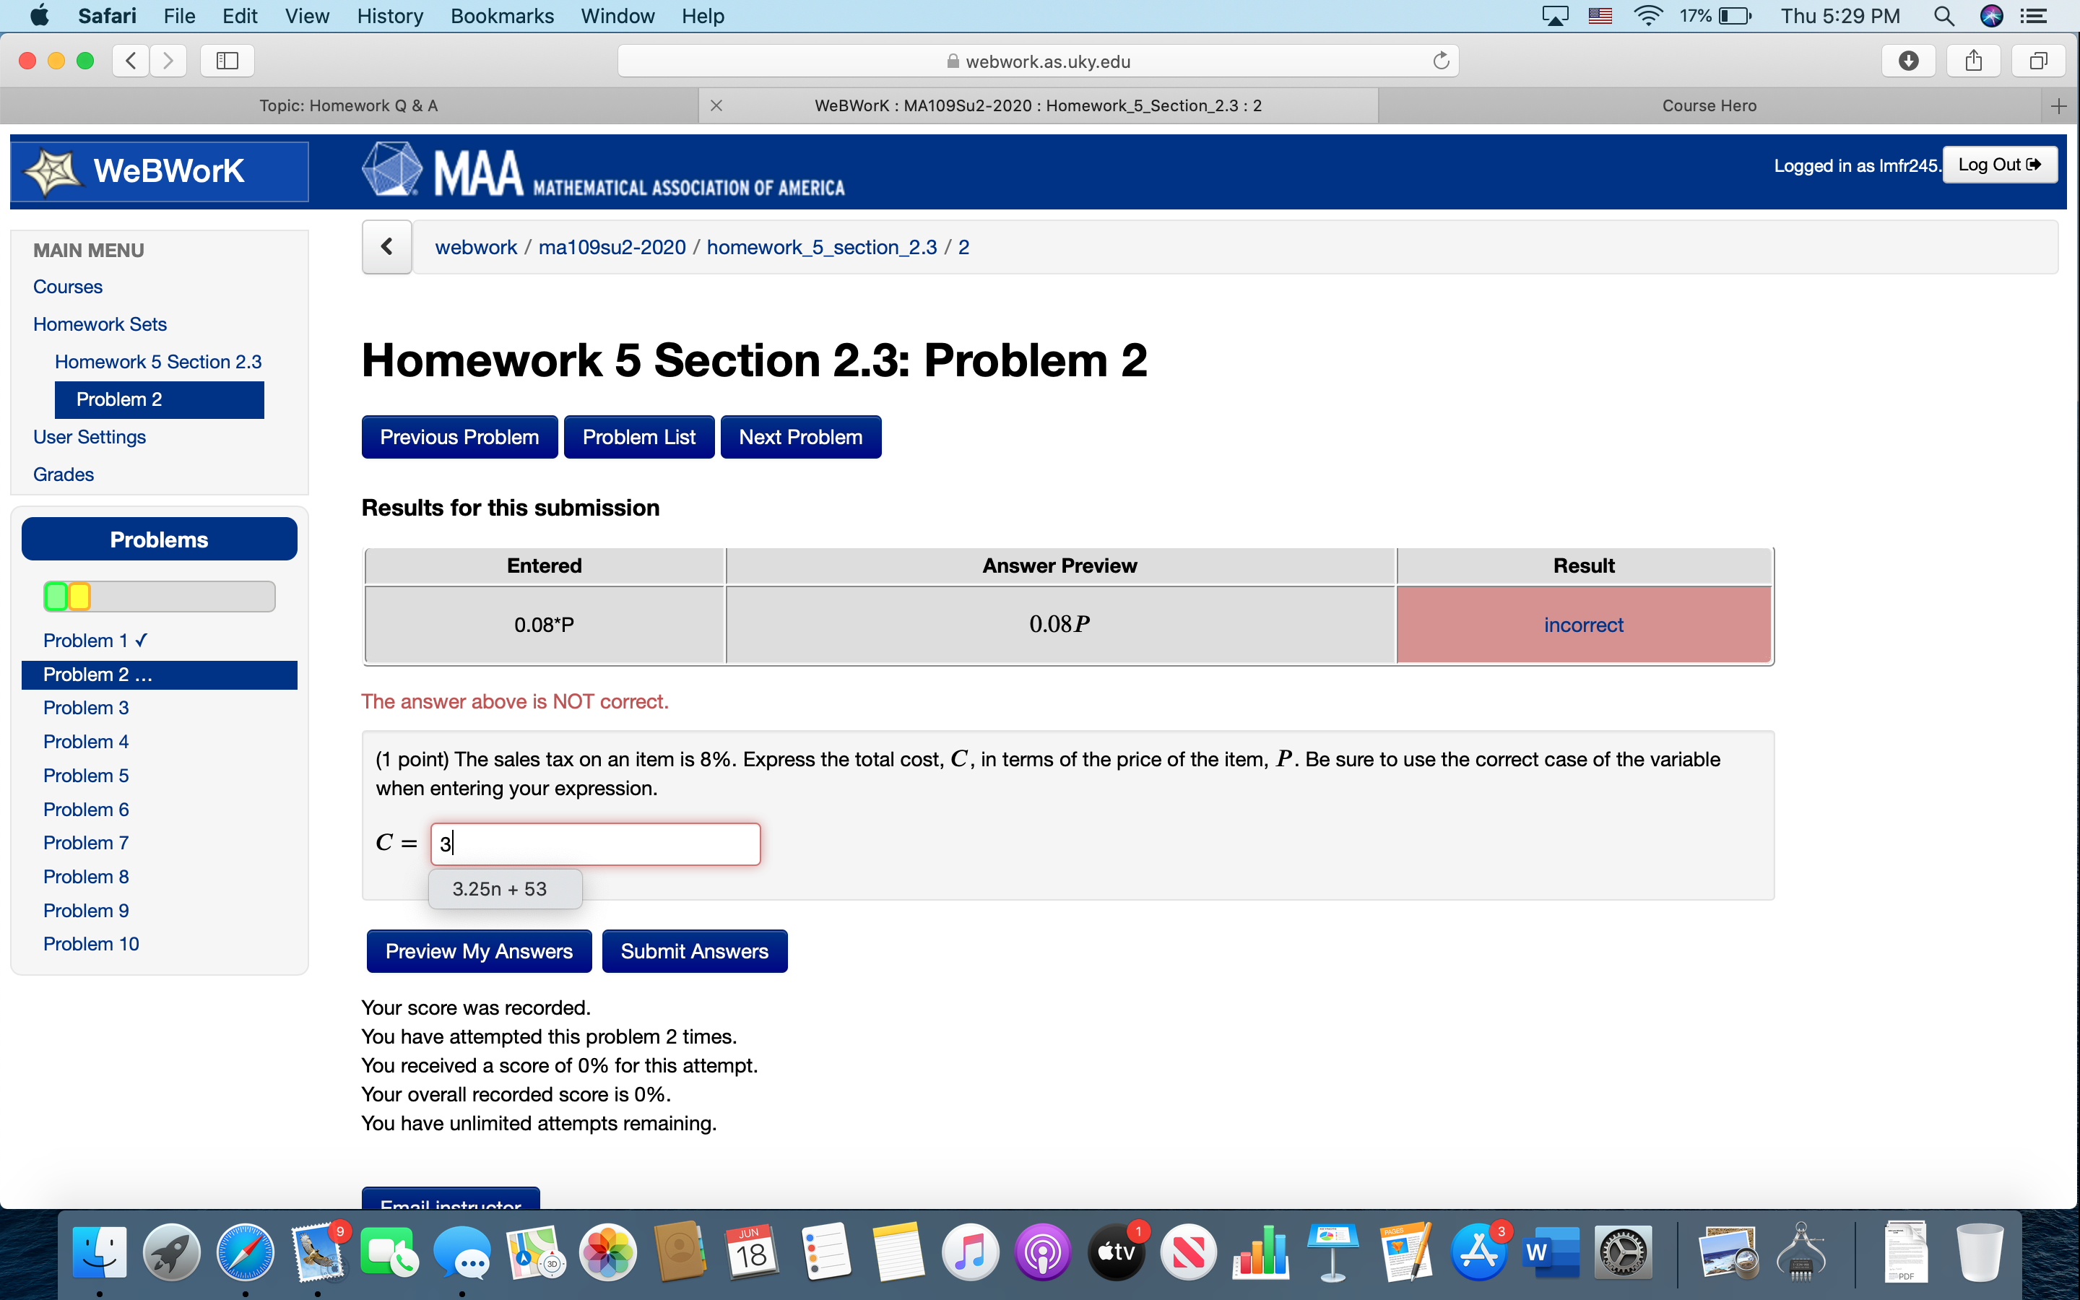Switch to the Course Hero tab
The height and width of the screenshot is (1300, 2080).
(1708, 105)
